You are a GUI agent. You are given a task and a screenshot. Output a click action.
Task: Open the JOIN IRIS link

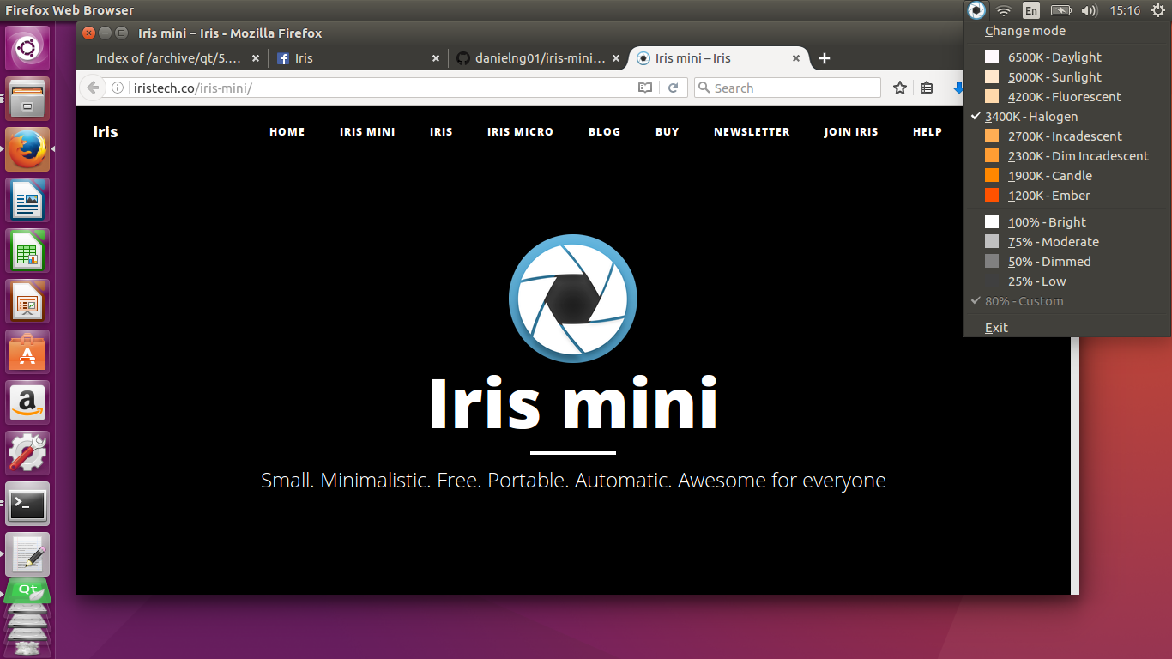pos(851,132)
